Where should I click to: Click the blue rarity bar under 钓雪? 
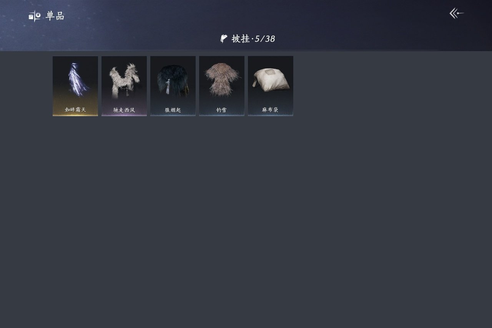pos(222,115)
